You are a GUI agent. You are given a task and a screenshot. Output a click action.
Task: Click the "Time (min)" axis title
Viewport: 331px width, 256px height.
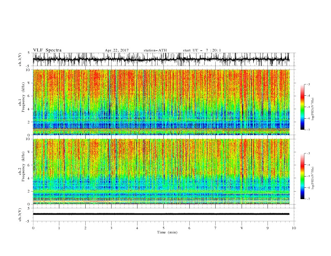[167, 232]
